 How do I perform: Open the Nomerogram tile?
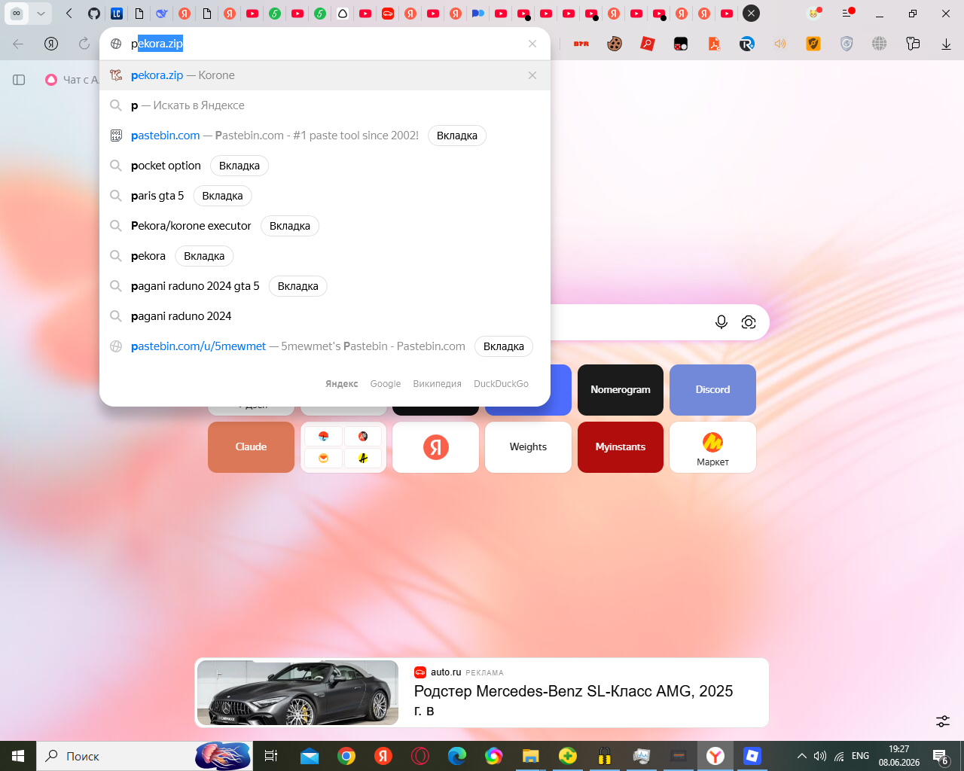pos(621,390)
